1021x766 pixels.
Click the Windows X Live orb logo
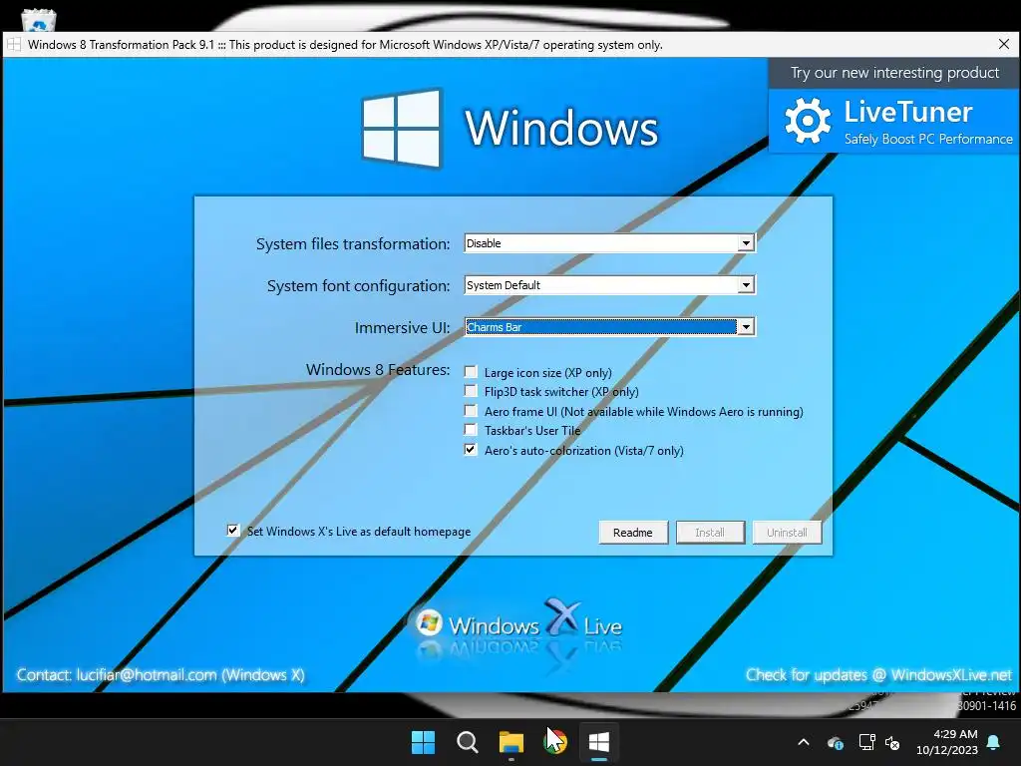(x=429, y=623)
